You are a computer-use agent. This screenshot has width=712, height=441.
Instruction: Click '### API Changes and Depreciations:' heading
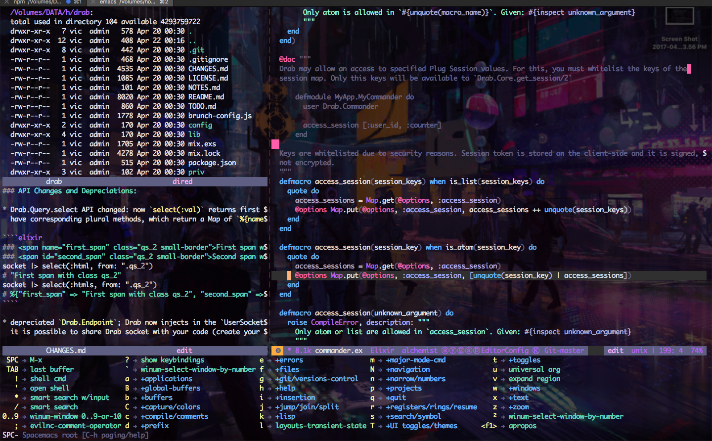70,191
